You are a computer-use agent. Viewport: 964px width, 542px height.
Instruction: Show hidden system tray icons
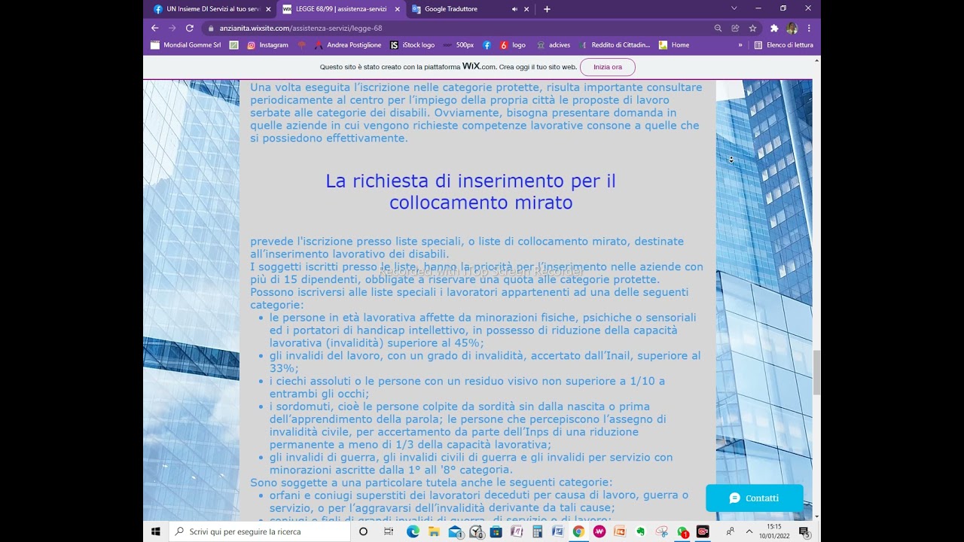click(749, 531)
